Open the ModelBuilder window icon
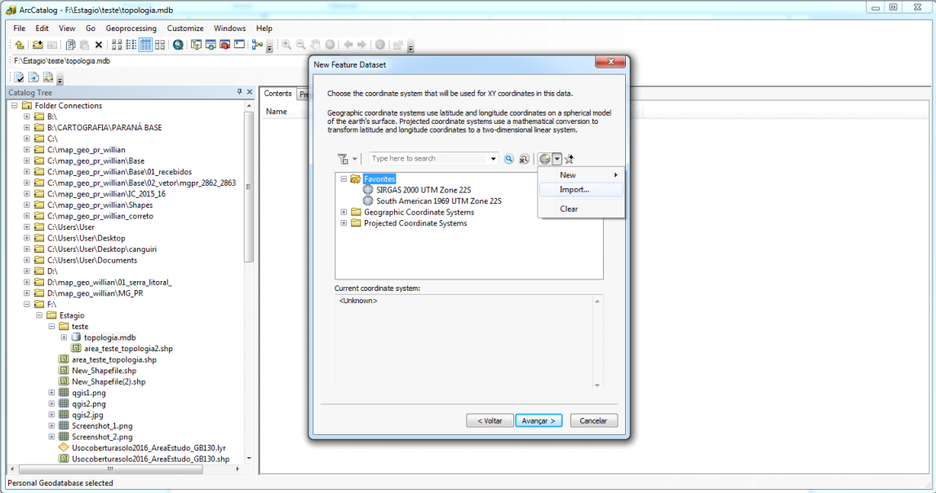 (257, 45)
